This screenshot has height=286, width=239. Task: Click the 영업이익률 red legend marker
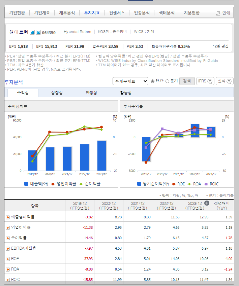pyautogui.click(x=53, y=184)
